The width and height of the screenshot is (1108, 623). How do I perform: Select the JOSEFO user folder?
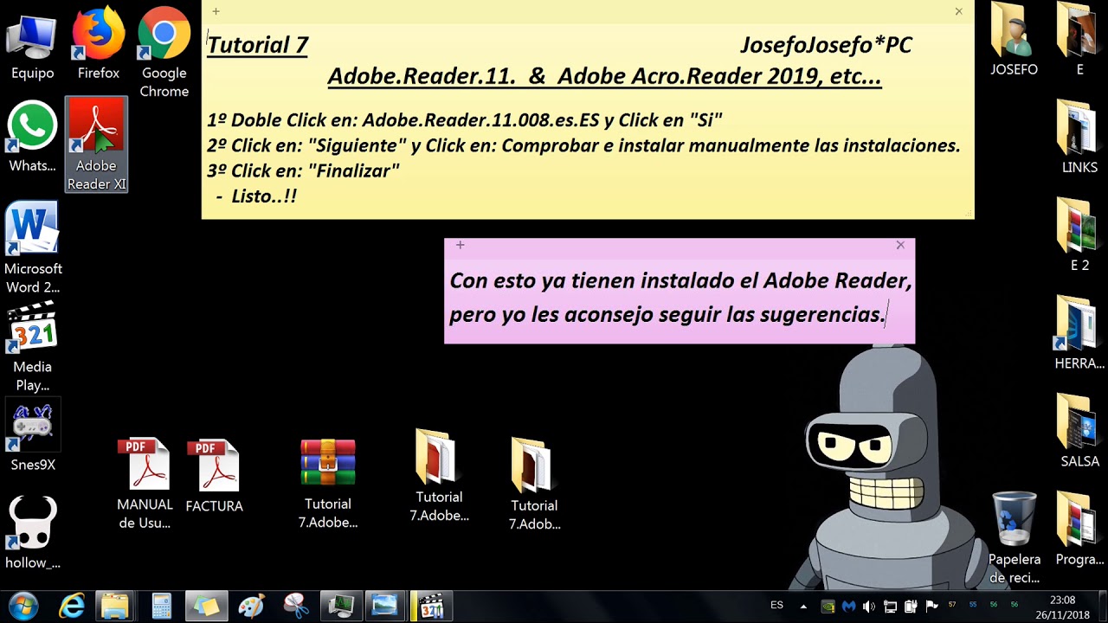coord(1014,39)
